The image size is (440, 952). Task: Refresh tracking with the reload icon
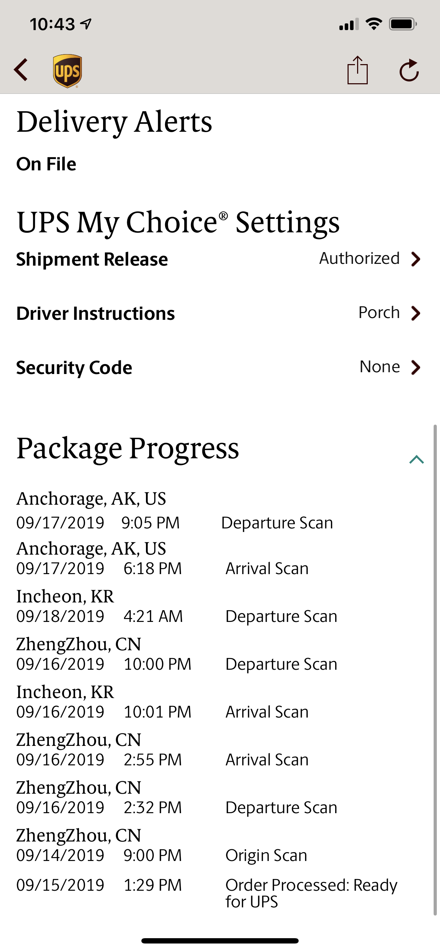[x=409, y=70]
